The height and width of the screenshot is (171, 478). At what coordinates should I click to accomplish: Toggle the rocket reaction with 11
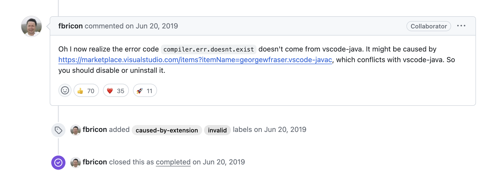[145, 91]
